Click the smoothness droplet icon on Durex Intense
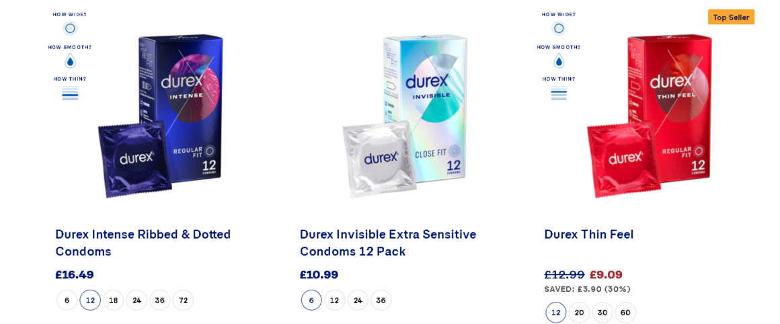This screenshot has height=324, width=780. click(x=70, y=61)
